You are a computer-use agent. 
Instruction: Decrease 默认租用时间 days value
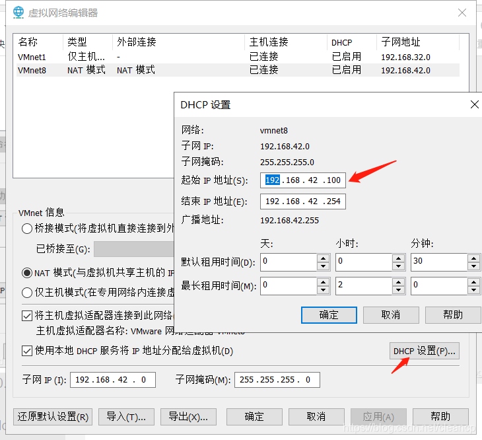(323, 266)
